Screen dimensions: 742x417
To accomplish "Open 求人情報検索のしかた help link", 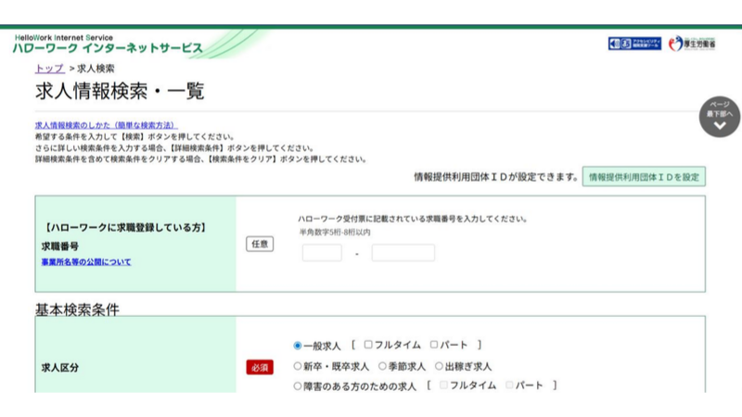I will [106, 125].
